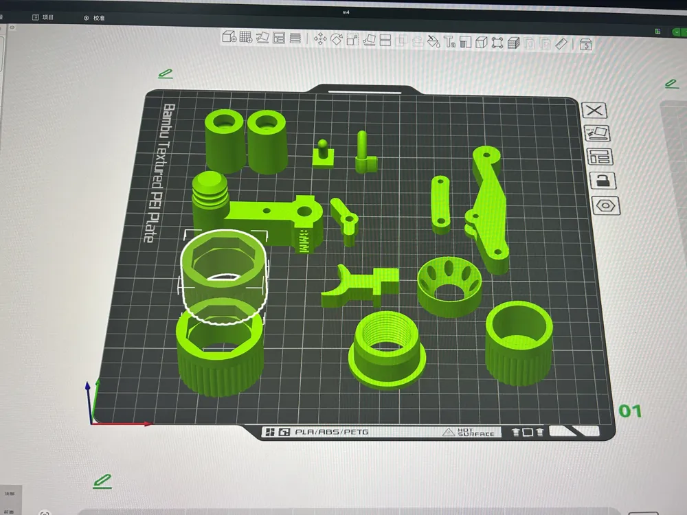Remove plate using the X button
This screenshot has width=687, height=515.
(594, 110)
